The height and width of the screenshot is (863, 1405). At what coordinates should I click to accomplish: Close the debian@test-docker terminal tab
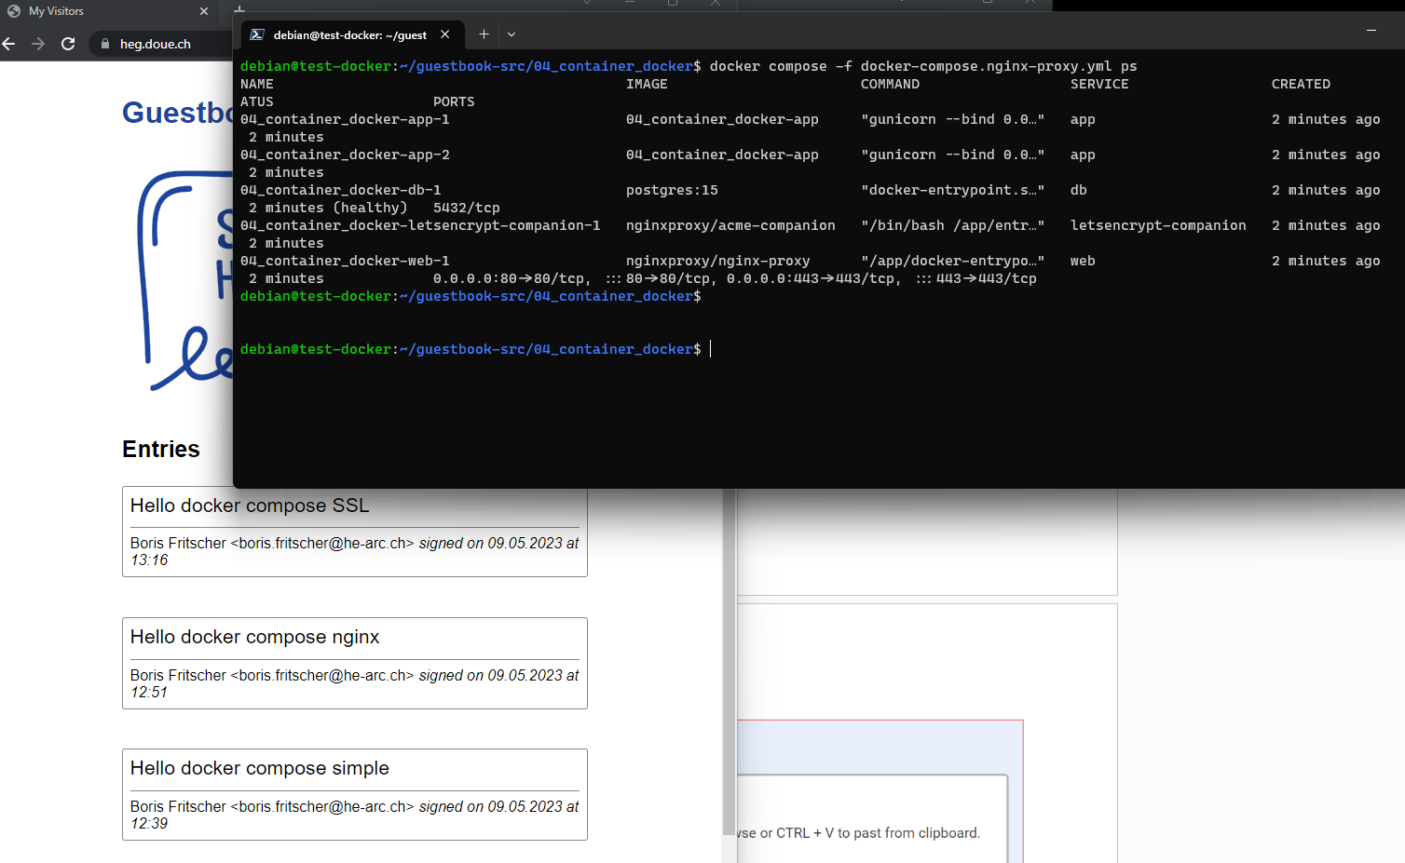[445, 34]
